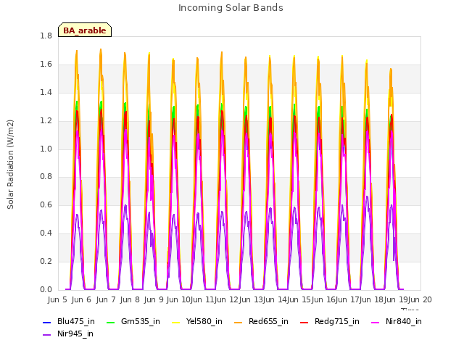Select the Nir840_in legend label
Viewport: 464px width, 348px height.
point(404,322)
